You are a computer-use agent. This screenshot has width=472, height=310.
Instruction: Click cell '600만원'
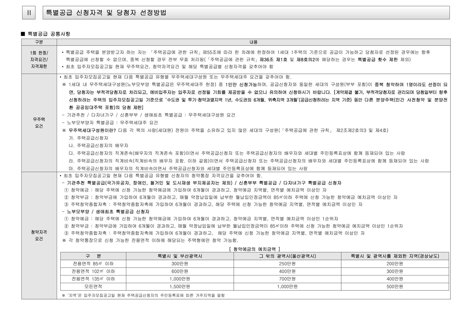[180, 271]
